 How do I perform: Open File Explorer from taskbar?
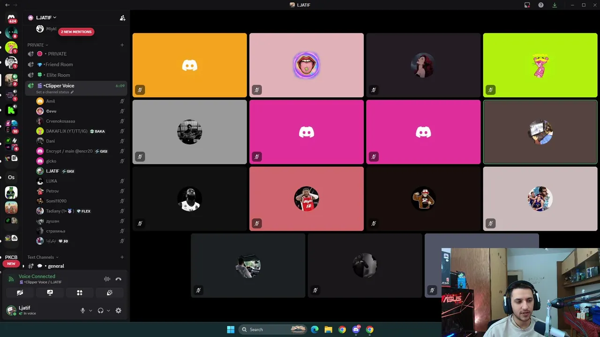point(328,330)
